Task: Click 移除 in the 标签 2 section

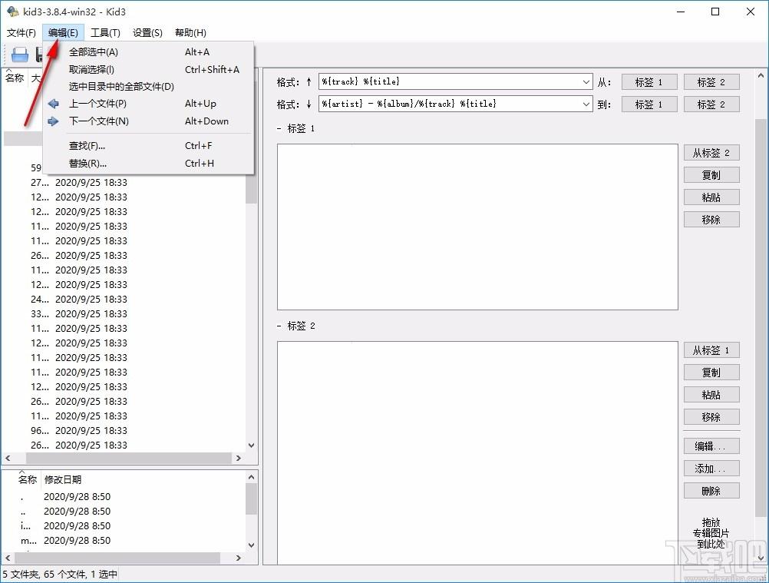Action: coord(711,417)
